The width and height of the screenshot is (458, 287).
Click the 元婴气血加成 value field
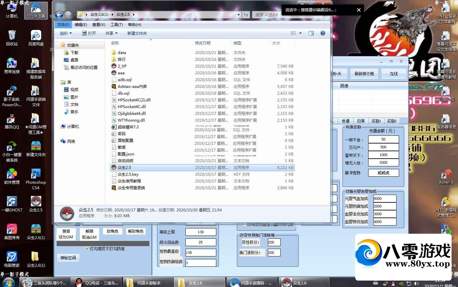click(385, 199)
